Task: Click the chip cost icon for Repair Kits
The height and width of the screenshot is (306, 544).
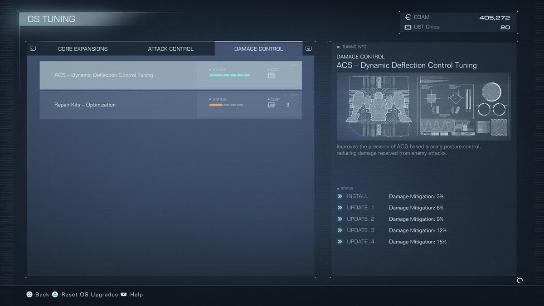Action: coord(271,105)
